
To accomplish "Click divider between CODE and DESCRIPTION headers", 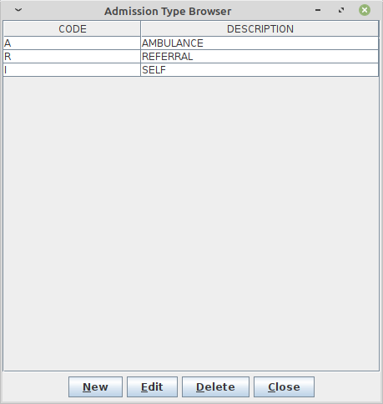I will 141,29.
